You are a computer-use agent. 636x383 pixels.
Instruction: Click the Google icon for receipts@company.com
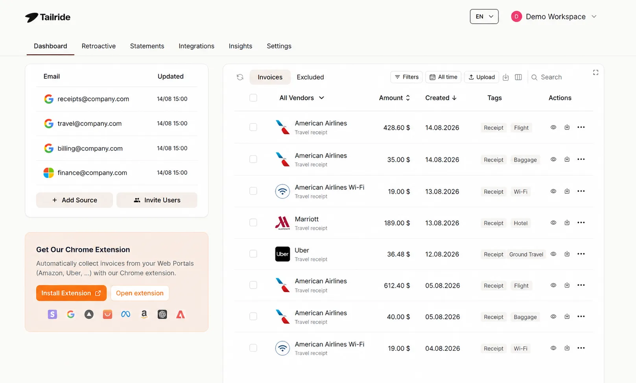tap(48, 99)
